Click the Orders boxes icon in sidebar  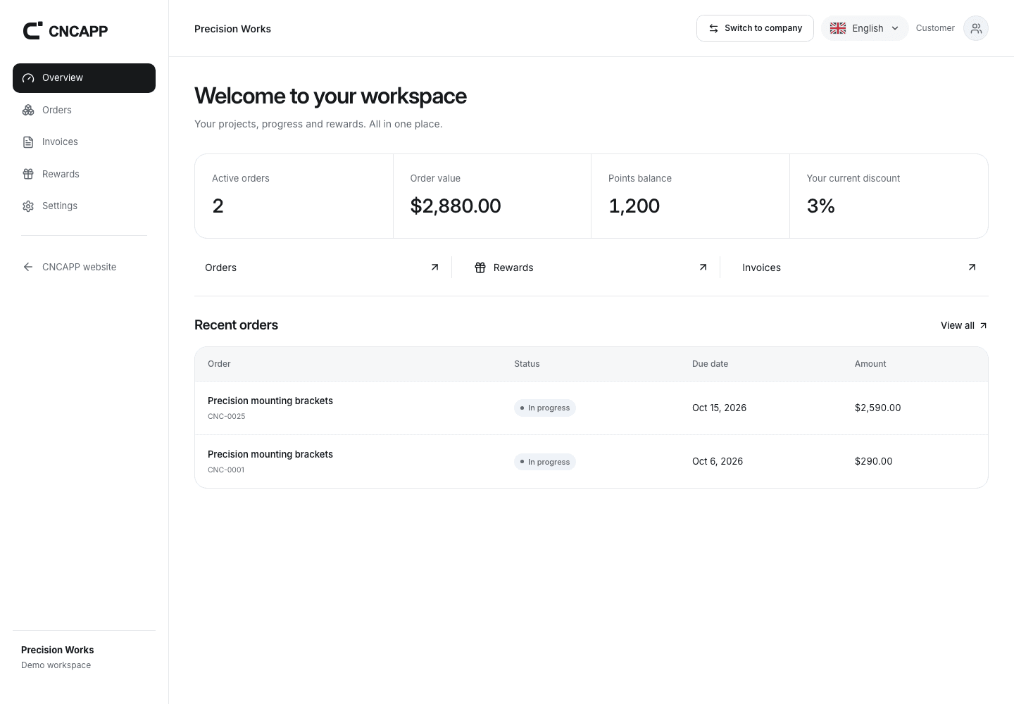tap(28, 110)
